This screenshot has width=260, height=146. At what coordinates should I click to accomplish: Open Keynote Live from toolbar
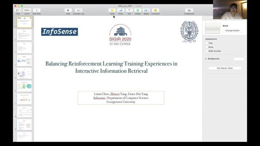79,10
